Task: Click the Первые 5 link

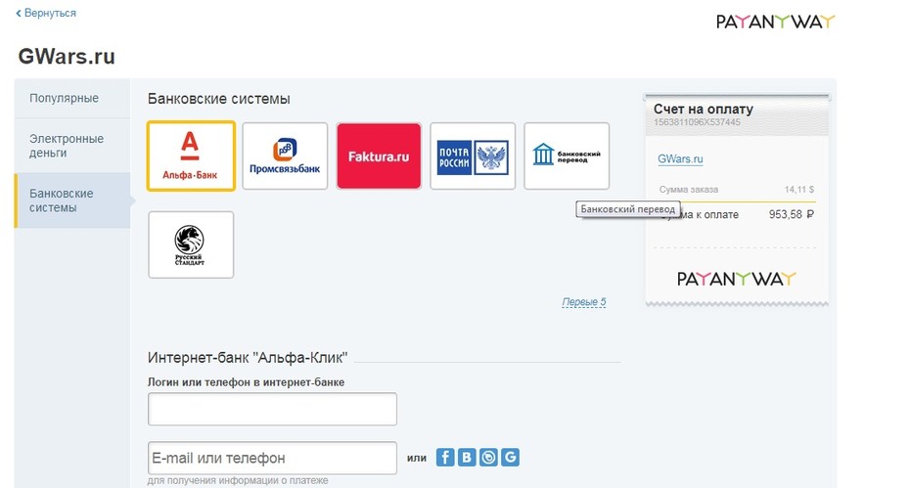Action: click(x=584, y=302)
